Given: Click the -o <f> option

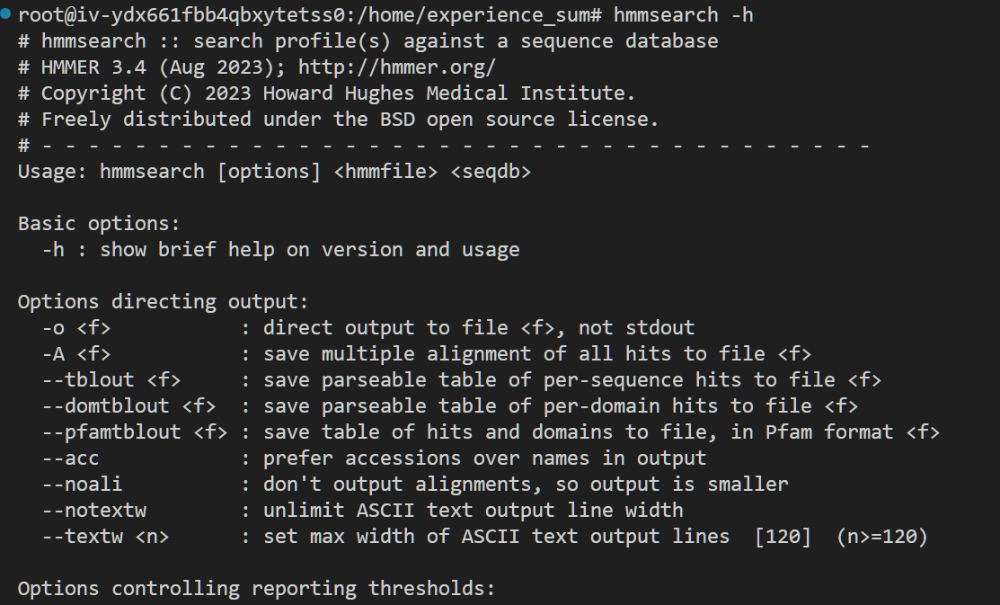Looking at the screenshot, I should pyautogui.click(x=76, y=328).
